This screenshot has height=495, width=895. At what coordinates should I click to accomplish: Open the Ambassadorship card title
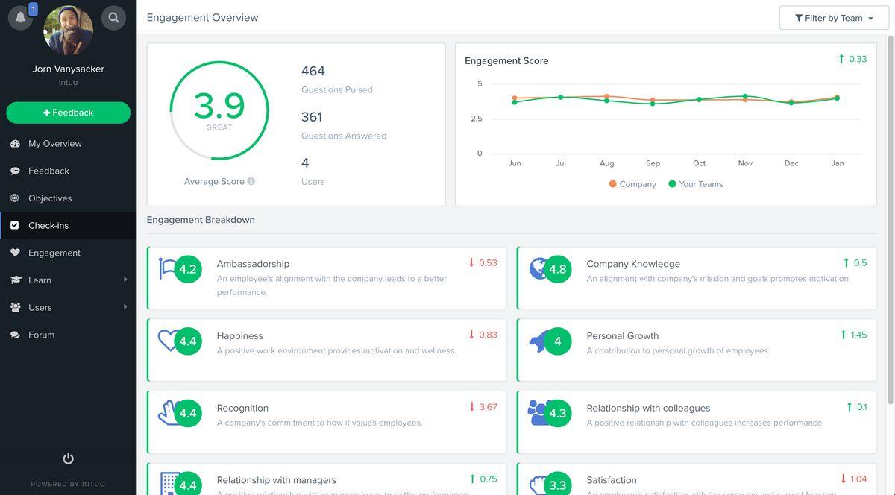click(253, 264)
